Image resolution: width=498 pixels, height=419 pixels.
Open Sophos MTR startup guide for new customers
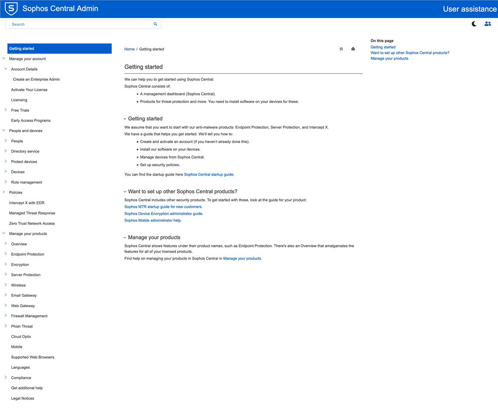163,206
